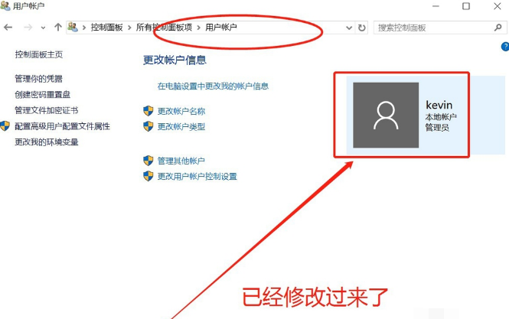Expand address bar history dropdown
Image resolution: width=509 pixels, height=319 pixels.
point(349,28)
